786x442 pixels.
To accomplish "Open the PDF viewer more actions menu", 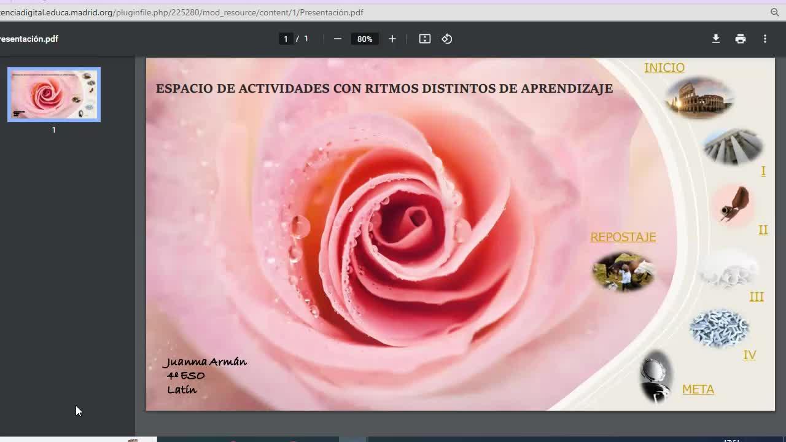I will point(765,39).
